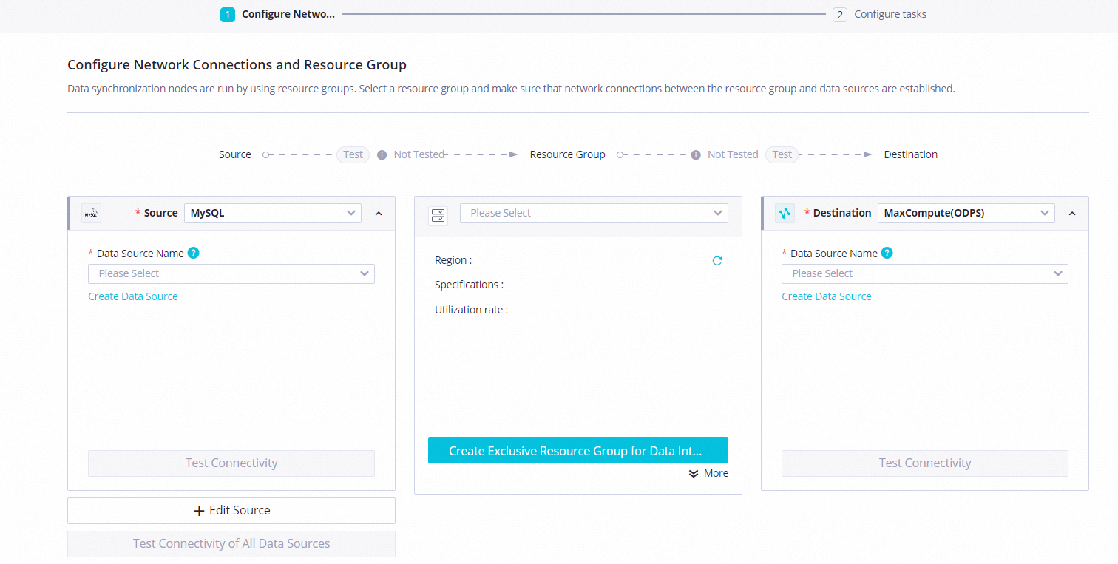Open the source Data Source Name dropdown

coord(231,273)
